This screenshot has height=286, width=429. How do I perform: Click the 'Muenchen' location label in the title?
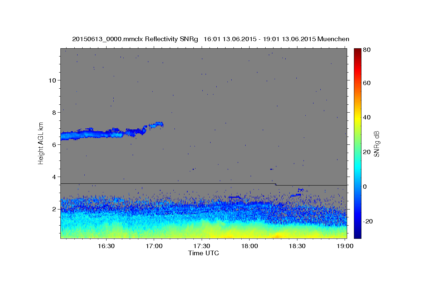(x=333, y=39)
